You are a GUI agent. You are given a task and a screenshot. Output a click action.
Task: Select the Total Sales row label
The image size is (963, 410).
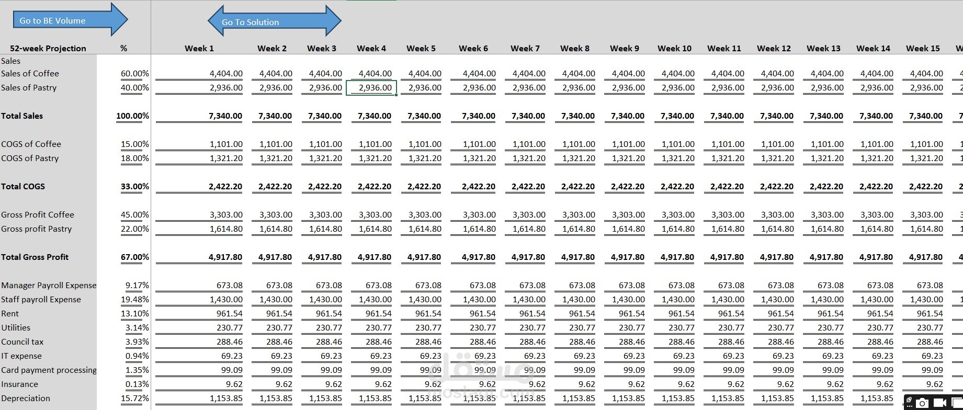pyautogui.click(x=22, y=116)
